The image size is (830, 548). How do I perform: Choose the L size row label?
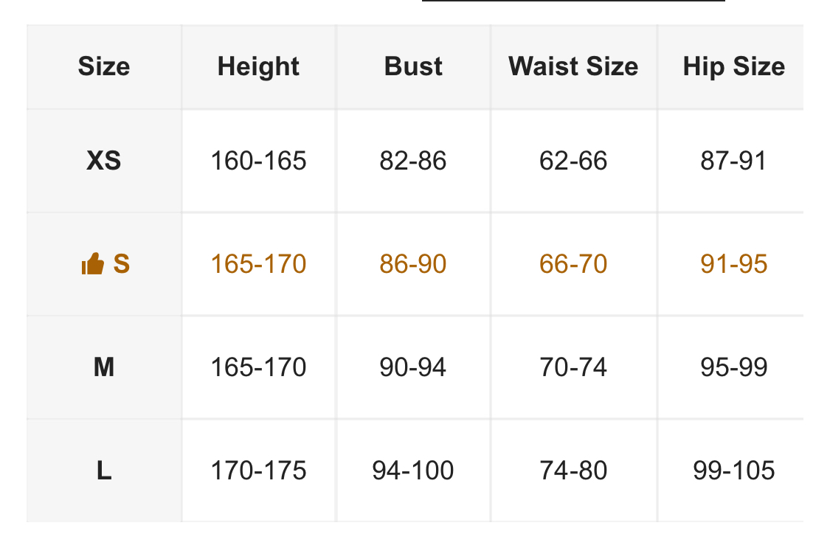pyautogui.click(x=104, y=471)
